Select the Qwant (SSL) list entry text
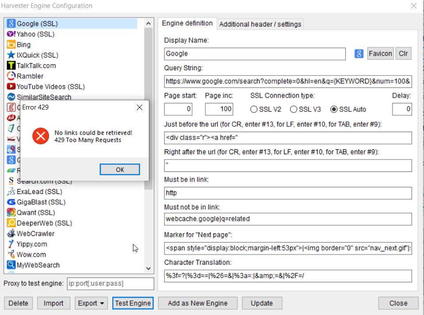The width and height of the screenshot is (424, 315). [x=36, y=213]
